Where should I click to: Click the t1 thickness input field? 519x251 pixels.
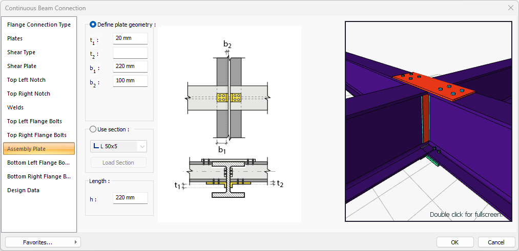(130, 38)
